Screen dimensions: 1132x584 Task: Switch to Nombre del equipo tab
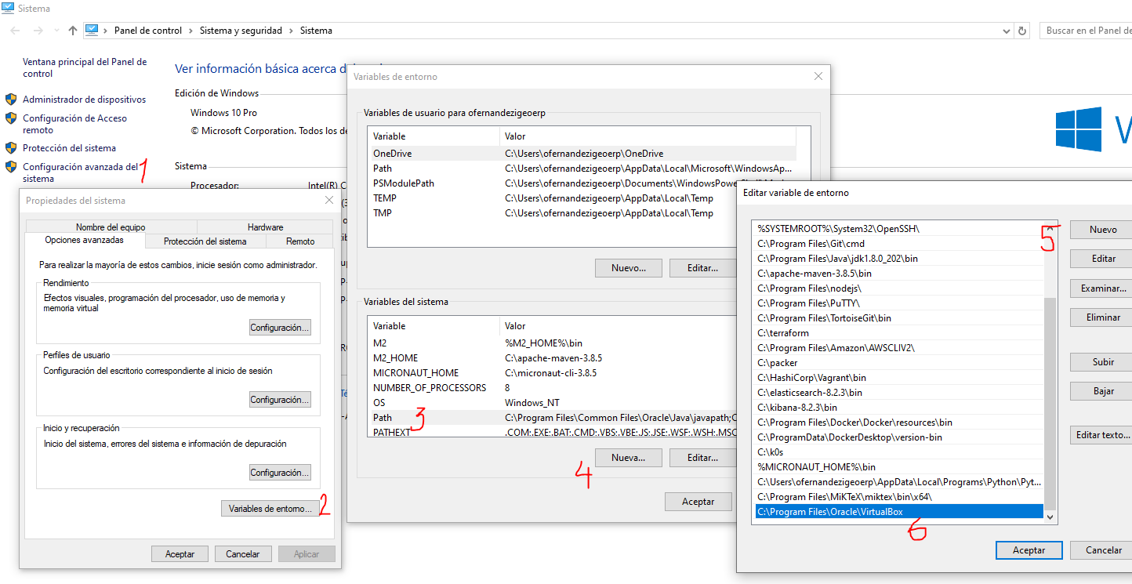coord(111,227)
